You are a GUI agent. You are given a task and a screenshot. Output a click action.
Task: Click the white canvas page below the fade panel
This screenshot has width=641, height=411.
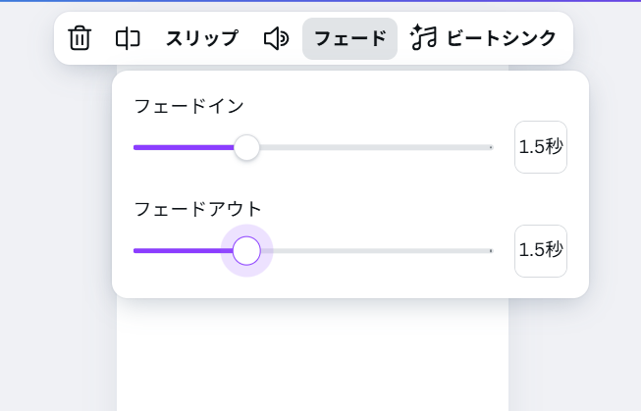[312, 355]
